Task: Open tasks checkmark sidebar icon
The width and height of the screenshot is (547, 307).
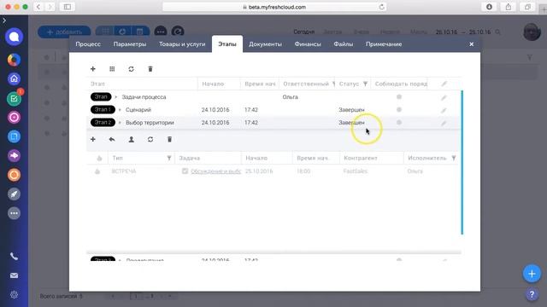Action: pyautogui.click(x=14, y=99)
